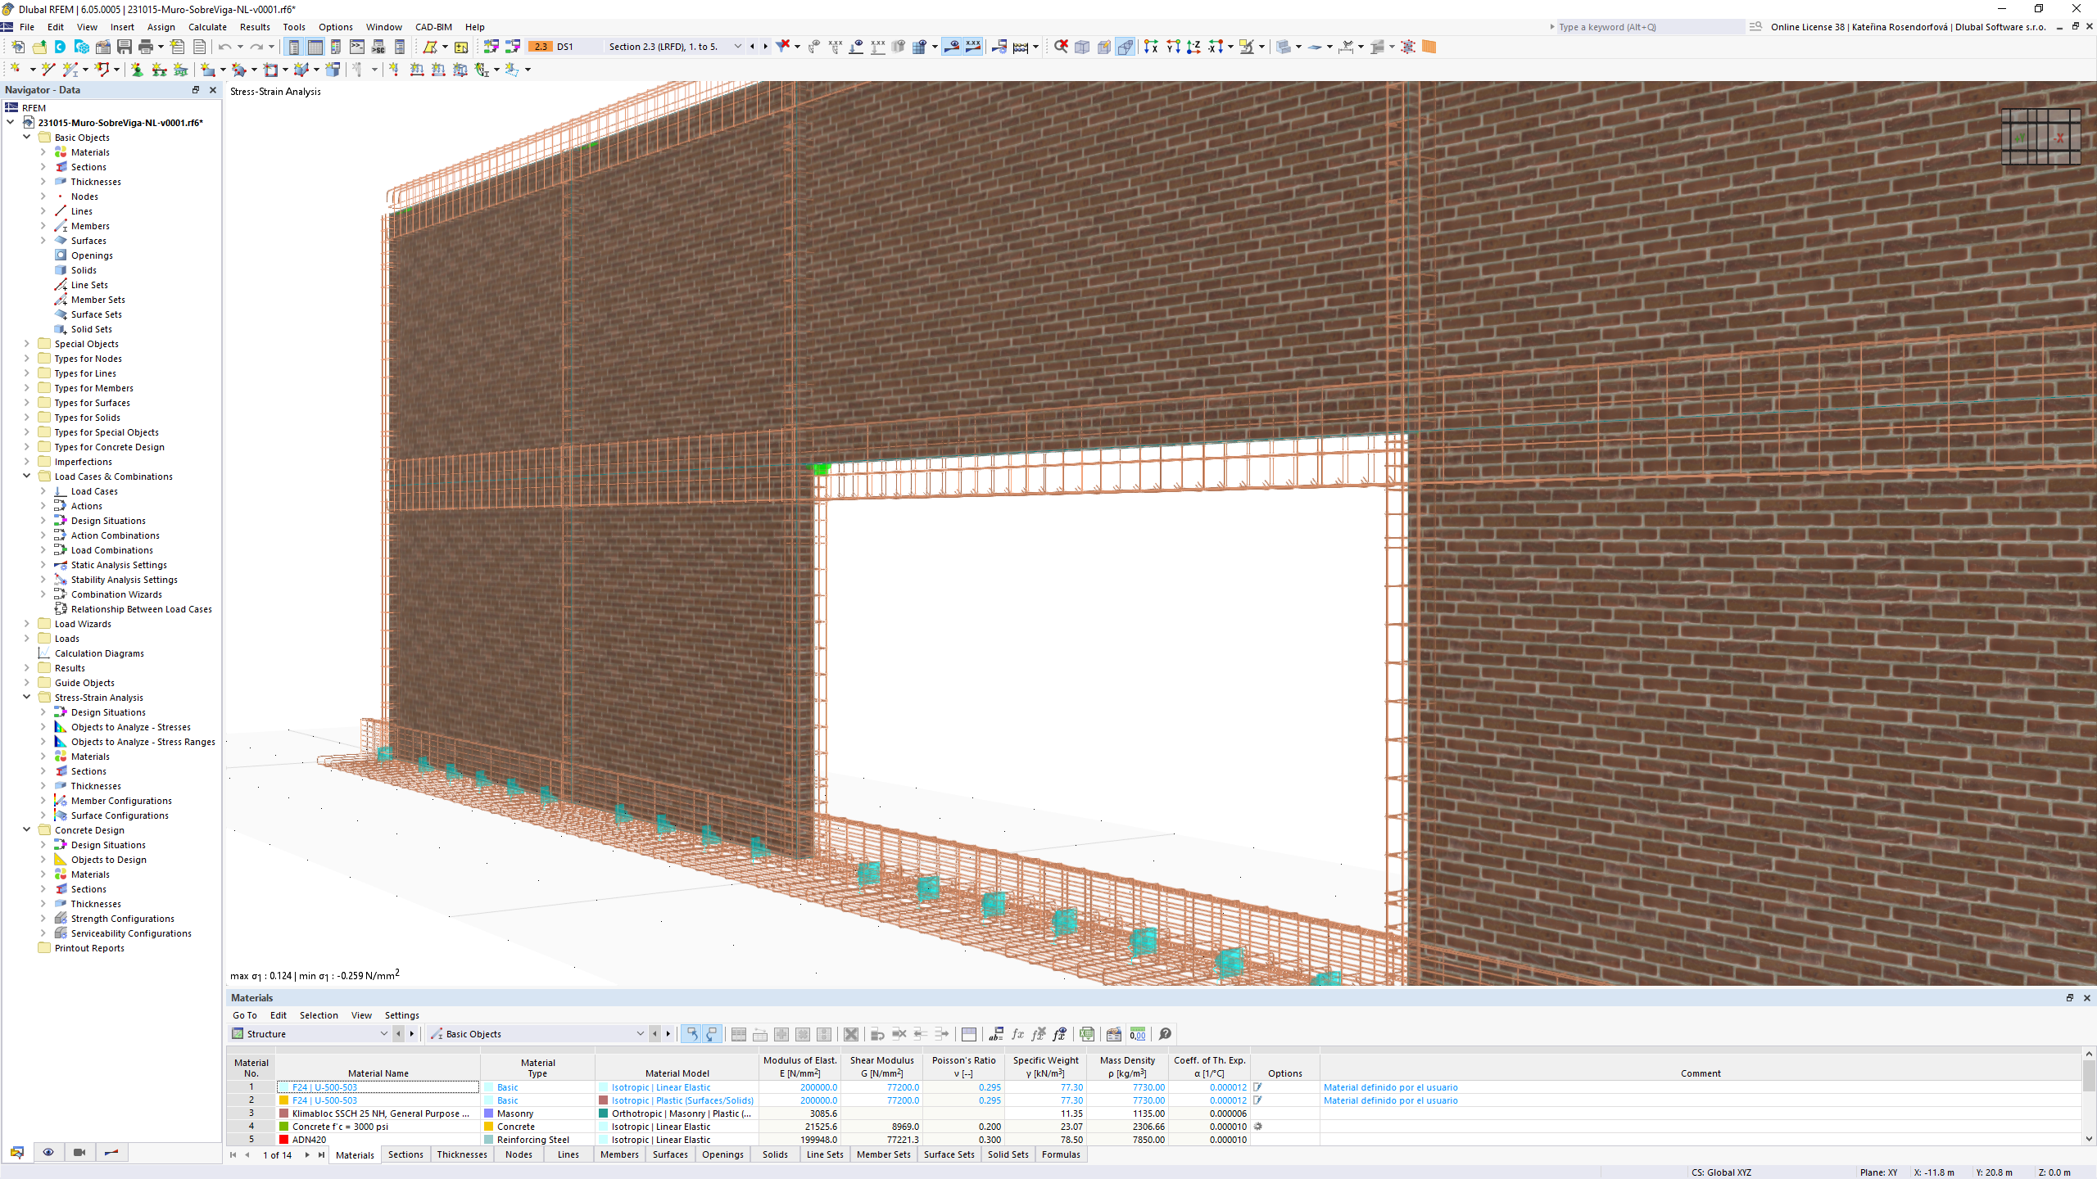Expand the Load Cases tree item
Screen dimensions: 2097x1179
[43, 490]
